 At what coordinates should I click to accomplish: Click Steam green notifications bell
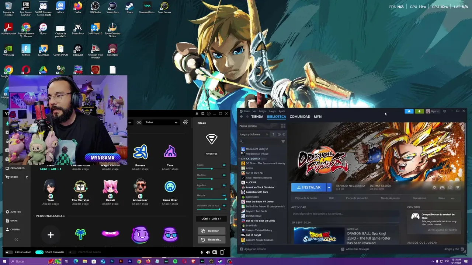pos(419,111)
